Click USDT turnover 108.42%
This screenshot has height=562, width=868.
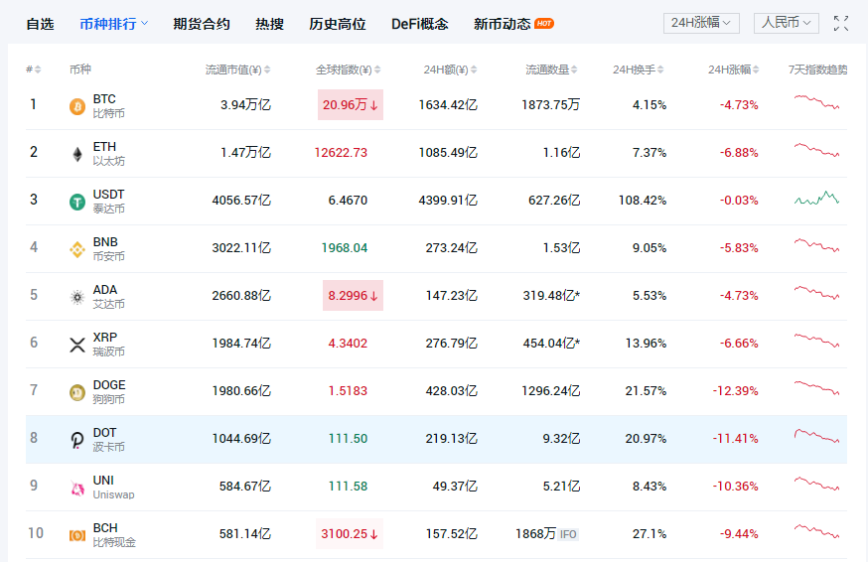643,201
